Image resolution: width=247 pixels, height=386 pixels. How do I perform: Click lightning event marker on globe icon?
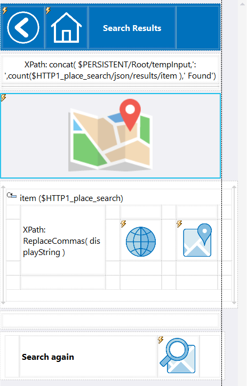[x=123, y=223]
